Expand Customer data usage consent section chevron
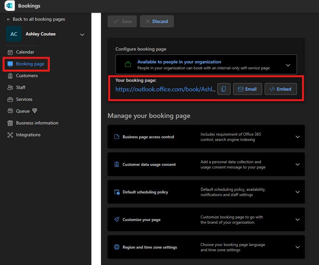 (297, 165)
